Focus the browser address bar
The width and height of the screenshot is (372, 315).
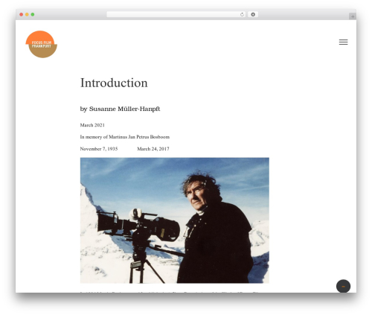(176, 14)
